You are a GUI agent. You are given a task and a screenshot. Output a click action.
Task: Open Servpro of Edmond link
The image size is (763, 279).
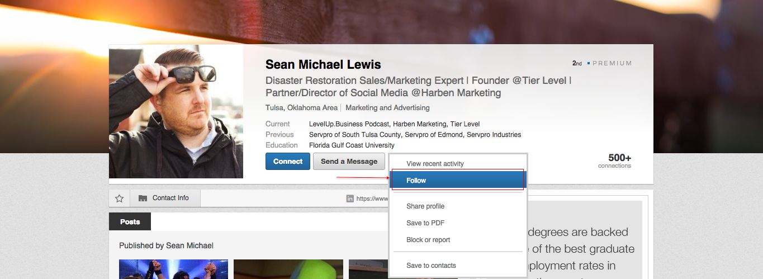433,135
